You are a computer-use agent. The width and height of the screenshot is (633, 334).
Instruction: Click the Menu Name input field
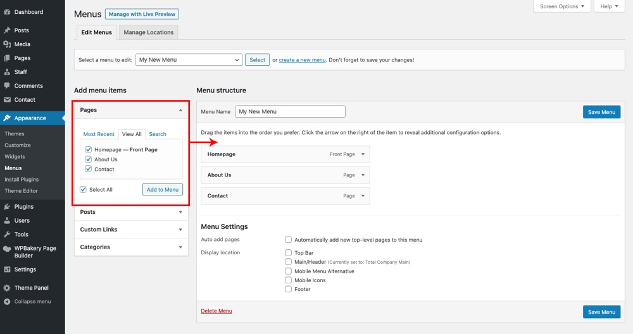coord(291,111)
